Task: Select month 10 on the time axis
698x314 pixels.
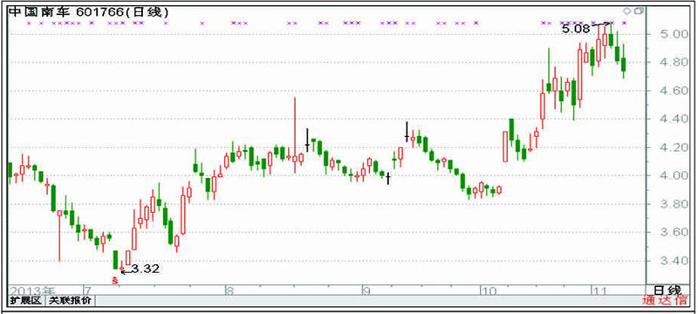Action: (x=489, y=291)
